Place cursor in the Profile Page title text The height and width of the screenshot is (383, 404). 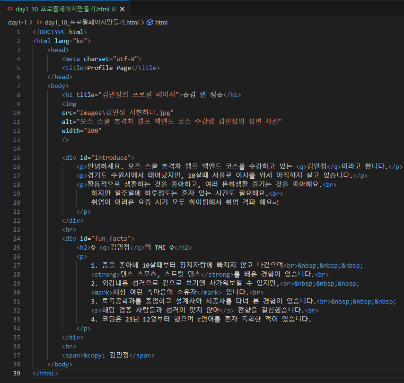[109, 68]
